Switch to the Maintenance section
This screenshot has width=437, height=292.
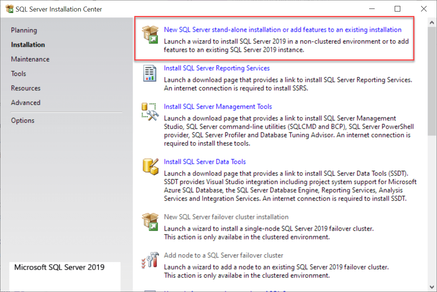coord(30,59)
